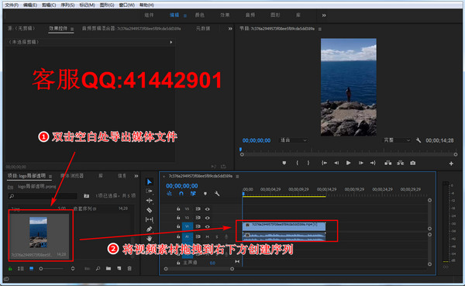
Task: Select the Pen tool
Action: coord(149,229)
